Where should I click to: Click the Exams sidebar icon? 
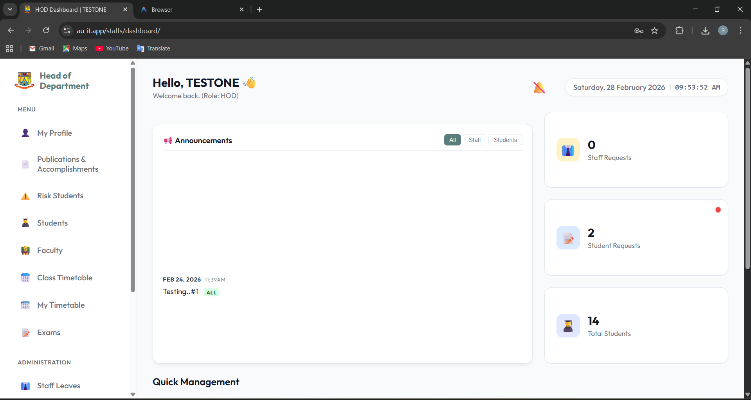25,333
